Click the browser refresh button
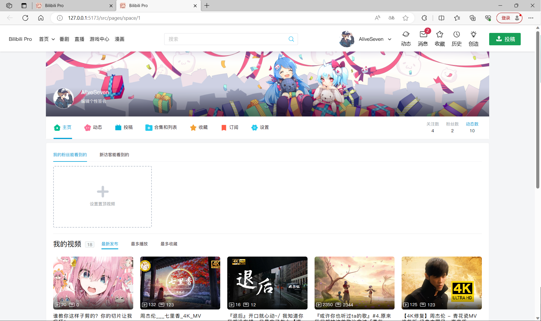This screenshot has height=321, width=541. pos(25,18)
